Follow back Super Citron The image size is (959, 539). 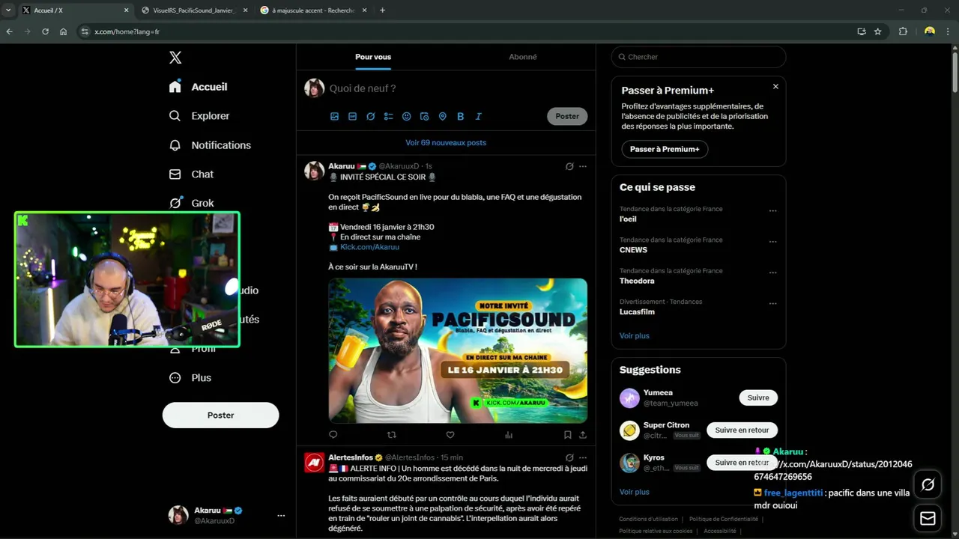742,430
